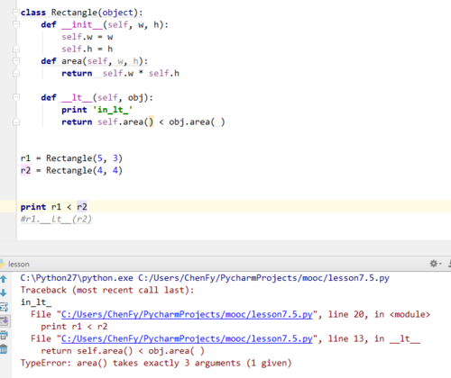
Task: Click the down arrow in the run console
Action: (x=4, y=292)
